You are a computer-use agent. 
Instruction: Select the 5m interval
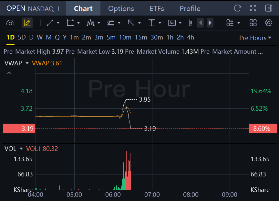tap(111, 38)
